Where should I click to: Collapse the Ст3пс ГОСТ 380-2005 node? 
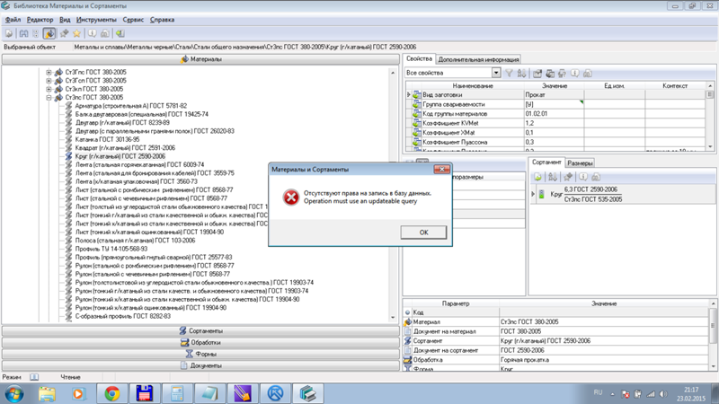(x=49, y=98)
